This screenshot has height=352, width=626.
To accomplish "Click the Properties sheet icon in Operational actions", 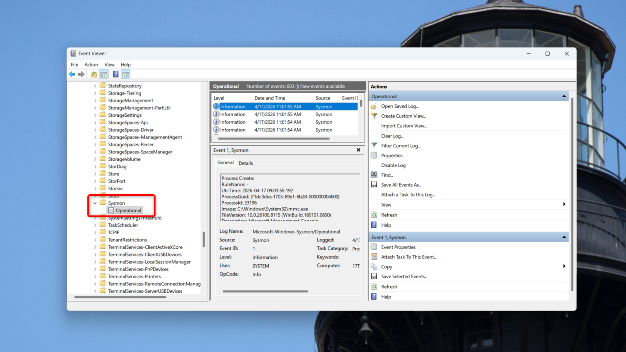I will point(374,155).
